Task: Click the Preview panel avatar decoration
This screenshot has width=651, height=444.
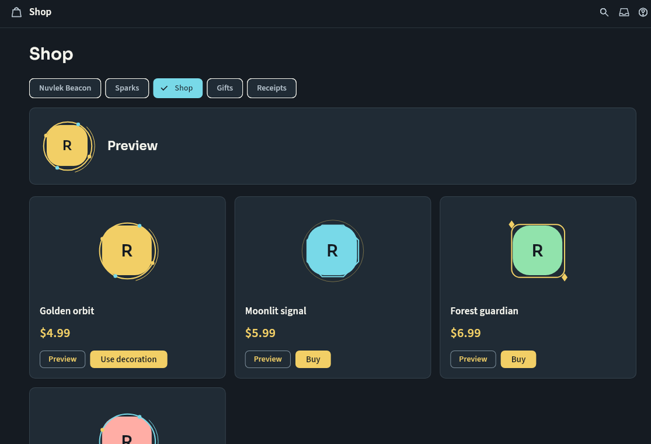Action: click(68, 146)
